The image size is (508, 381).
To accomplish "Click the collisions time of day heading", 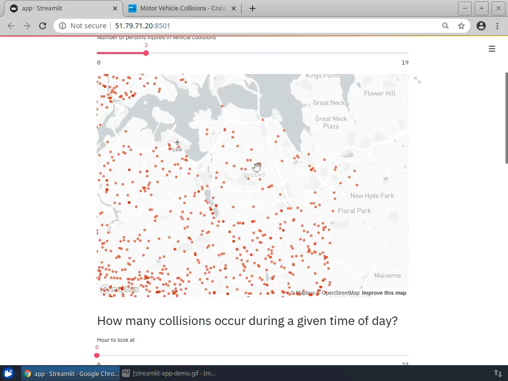I will coord(247,321).
